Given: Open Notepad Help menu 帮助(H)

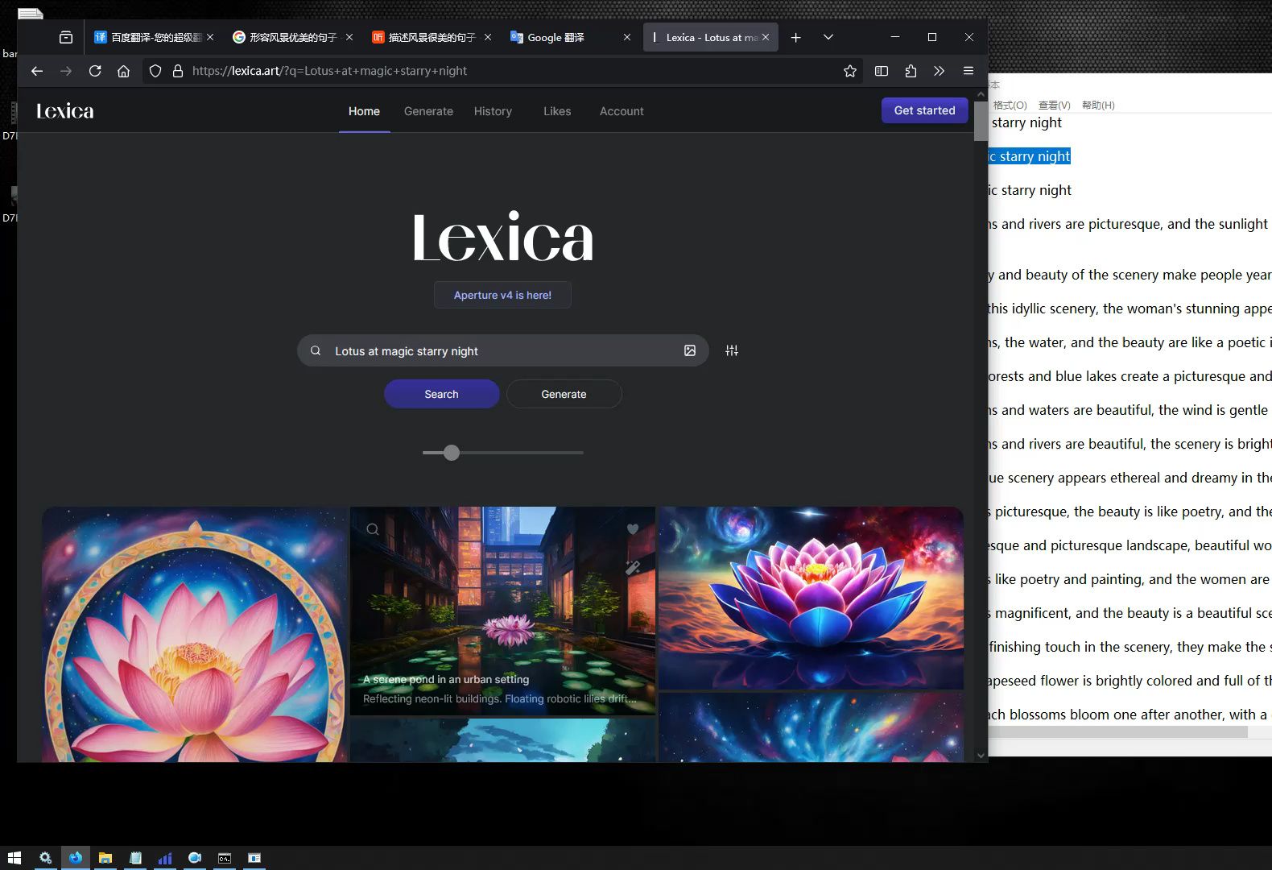Looking at the screenshot, I should 1098,105.
